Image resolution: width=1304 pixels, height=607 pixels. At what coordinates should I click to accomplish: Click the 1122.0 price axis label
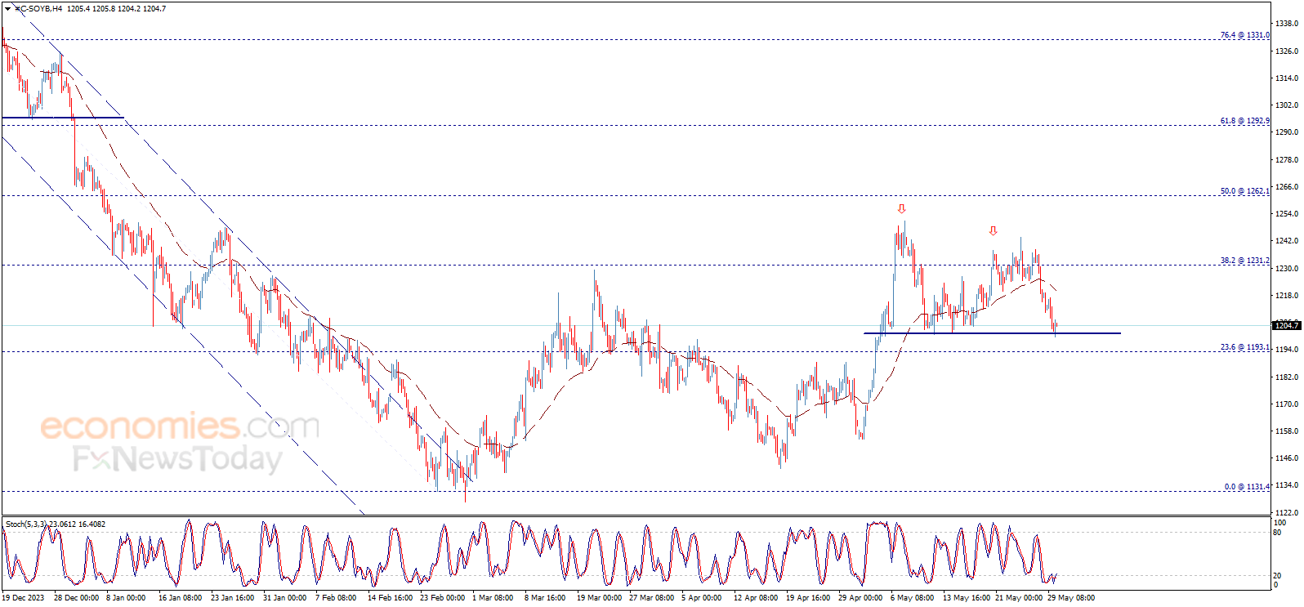(x=1287, y=513)
